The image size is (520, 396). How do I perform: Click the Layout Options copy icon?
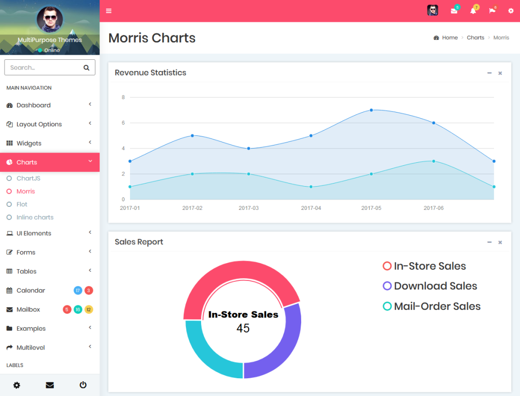pos(10,124)
